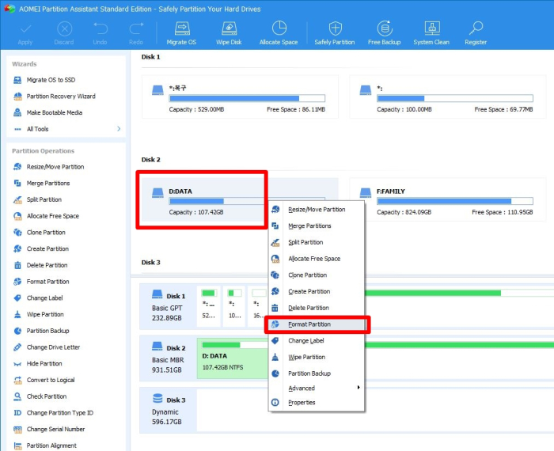Open Properties from the context menu
554x451 pixels.
(x=317, y=403)
